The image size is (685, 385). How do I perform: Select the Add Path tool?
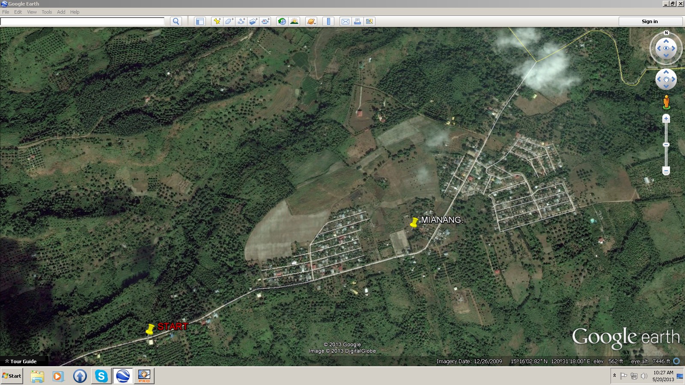click(x=241, y=21)
